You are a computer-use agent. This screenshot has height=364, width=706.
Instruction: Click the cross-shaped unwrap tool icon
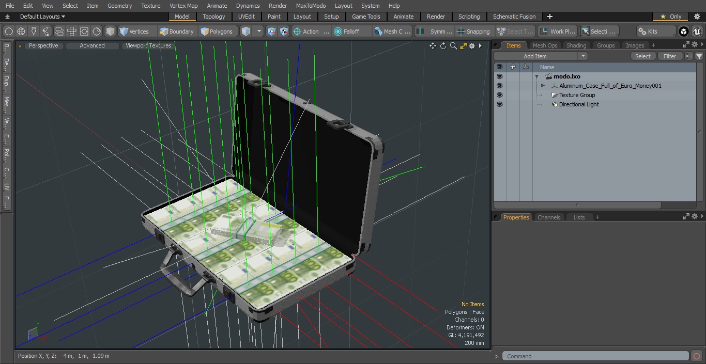click(x=72, y=31)
